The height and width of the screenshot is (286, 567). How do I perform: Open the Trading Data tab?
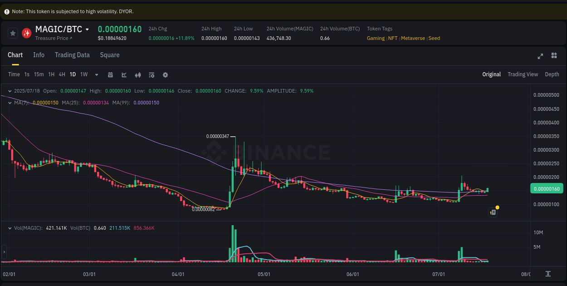click(x=72, y=55)
